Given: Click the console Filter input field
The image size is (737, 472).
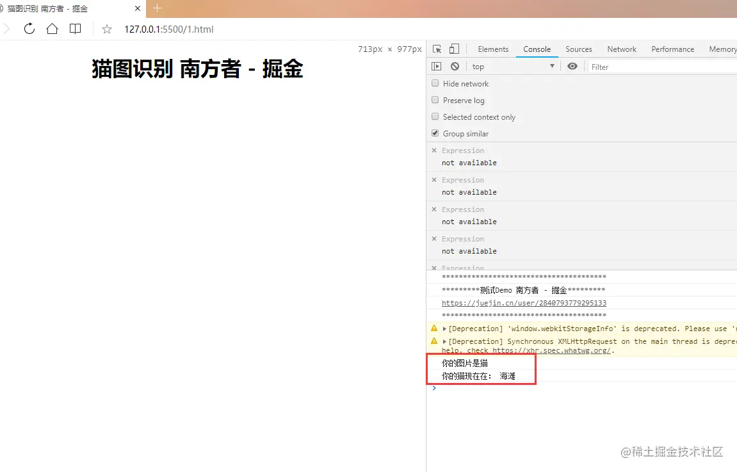Looking at the screenshot, I should point(663,67).
